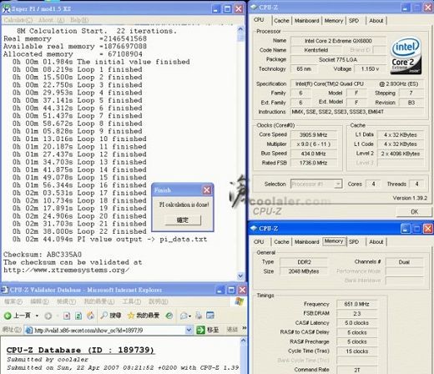The width and height of the screenshot is (434, 374).
Task: Select the Mainboard tab in upper CPU-Z
Action: pyautogui.click(x=306, y=21)
